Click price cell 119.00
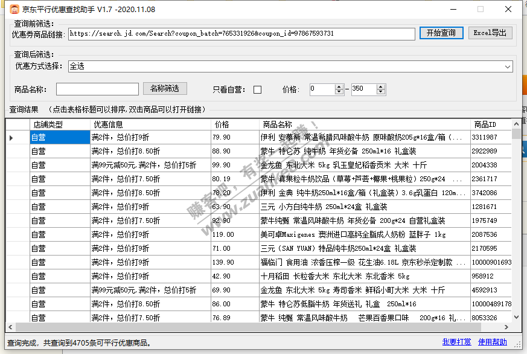The image size is (527, 354). 235,234
